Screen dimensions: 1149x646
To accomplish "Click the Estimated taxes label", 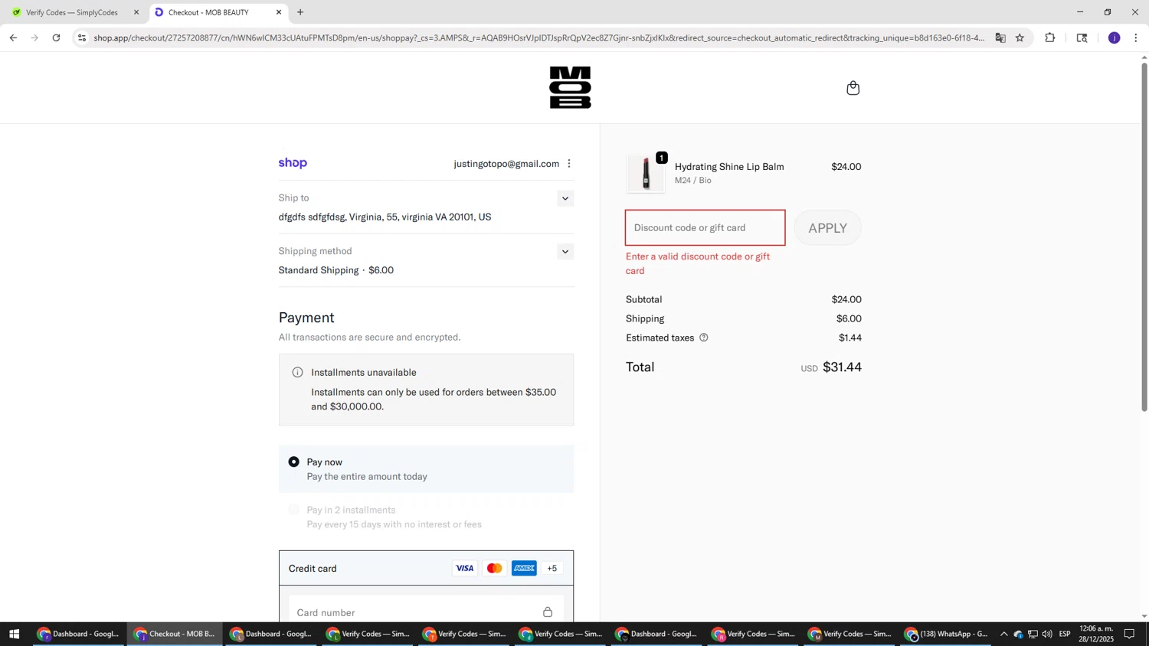I will pos(660,338).
